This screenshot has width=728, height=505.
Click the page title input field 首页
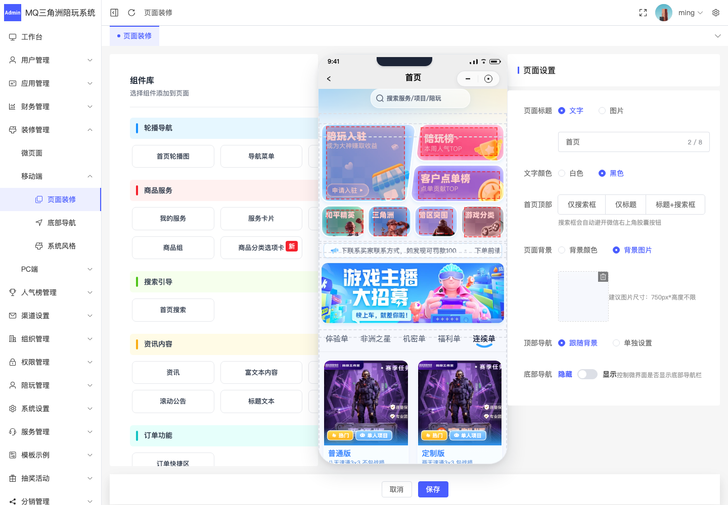point(634,142)
